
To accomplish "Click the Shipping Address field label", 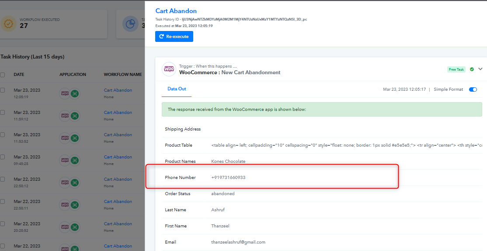I will [x=183, y=129].
